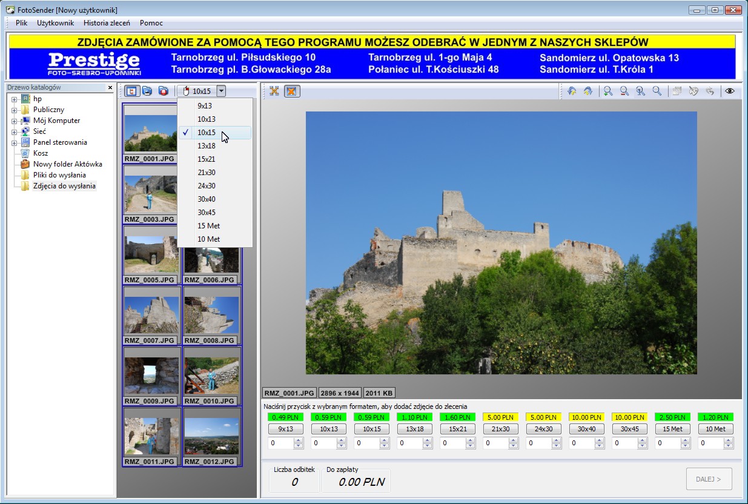Viewport: 748px width, 504px height.
Task: Click the orange fit-to-window icon
Action: coord(292,91)
